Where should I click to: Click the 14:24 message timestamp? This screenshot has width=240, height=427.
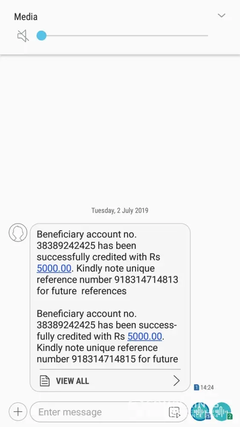pos(207,387)
